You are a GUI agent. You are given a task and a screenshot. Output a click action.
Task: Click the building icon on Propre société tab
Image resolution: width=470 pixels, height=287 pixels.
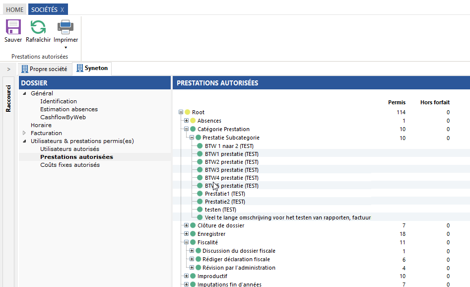25,69
